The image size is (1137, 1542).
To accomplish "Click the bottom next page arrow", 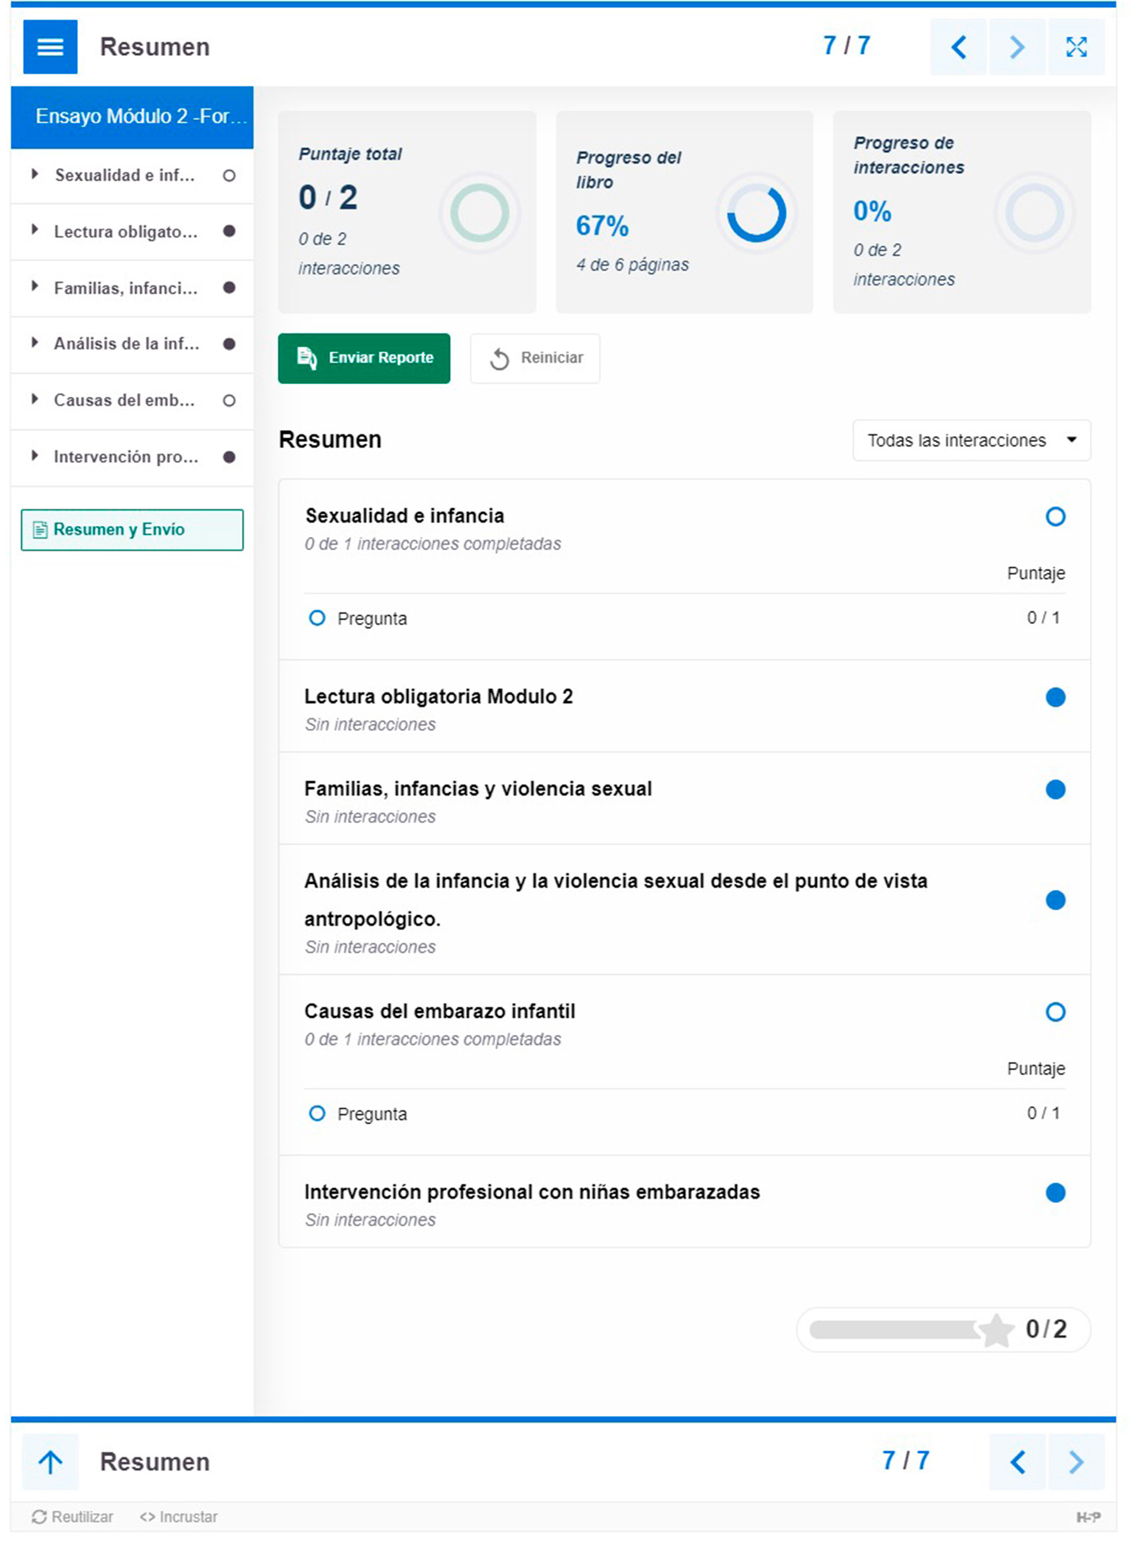I will 1077,1463.
